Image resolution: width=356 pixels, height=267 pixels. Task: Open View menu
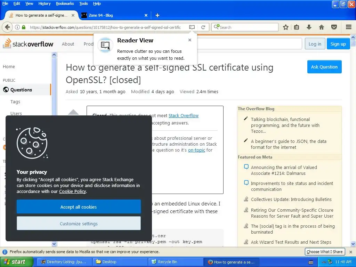tap(29, 3)
